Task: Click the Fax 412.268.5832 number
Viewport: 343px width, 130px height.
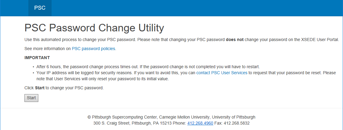Action: [x=232, y=123]
